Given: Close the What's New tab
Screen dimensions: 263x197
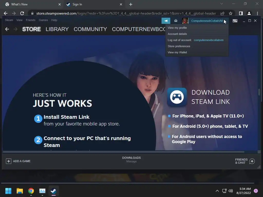Looking at the screenshot, I should click(59, 5).
